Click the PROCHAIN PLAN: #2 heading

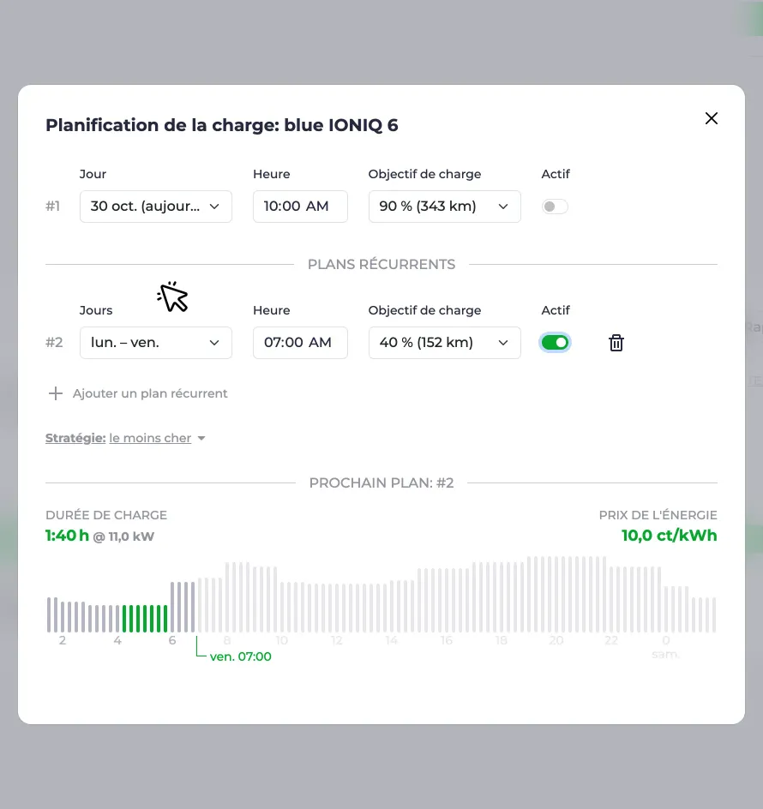point(381,483)
